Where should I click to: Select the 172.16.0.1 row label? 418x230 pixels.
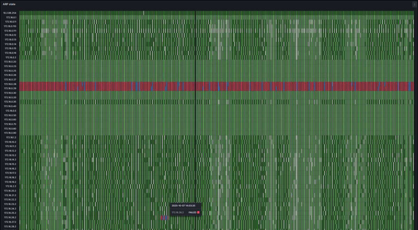click(11, 17)
